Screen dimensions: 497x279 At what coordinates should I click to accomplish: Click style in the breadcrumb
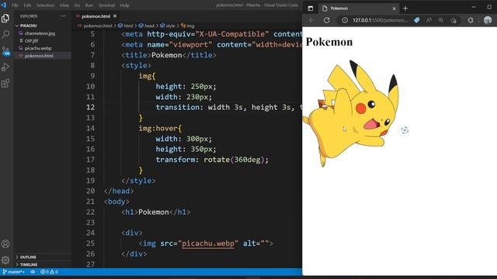[x=170, y=26]
